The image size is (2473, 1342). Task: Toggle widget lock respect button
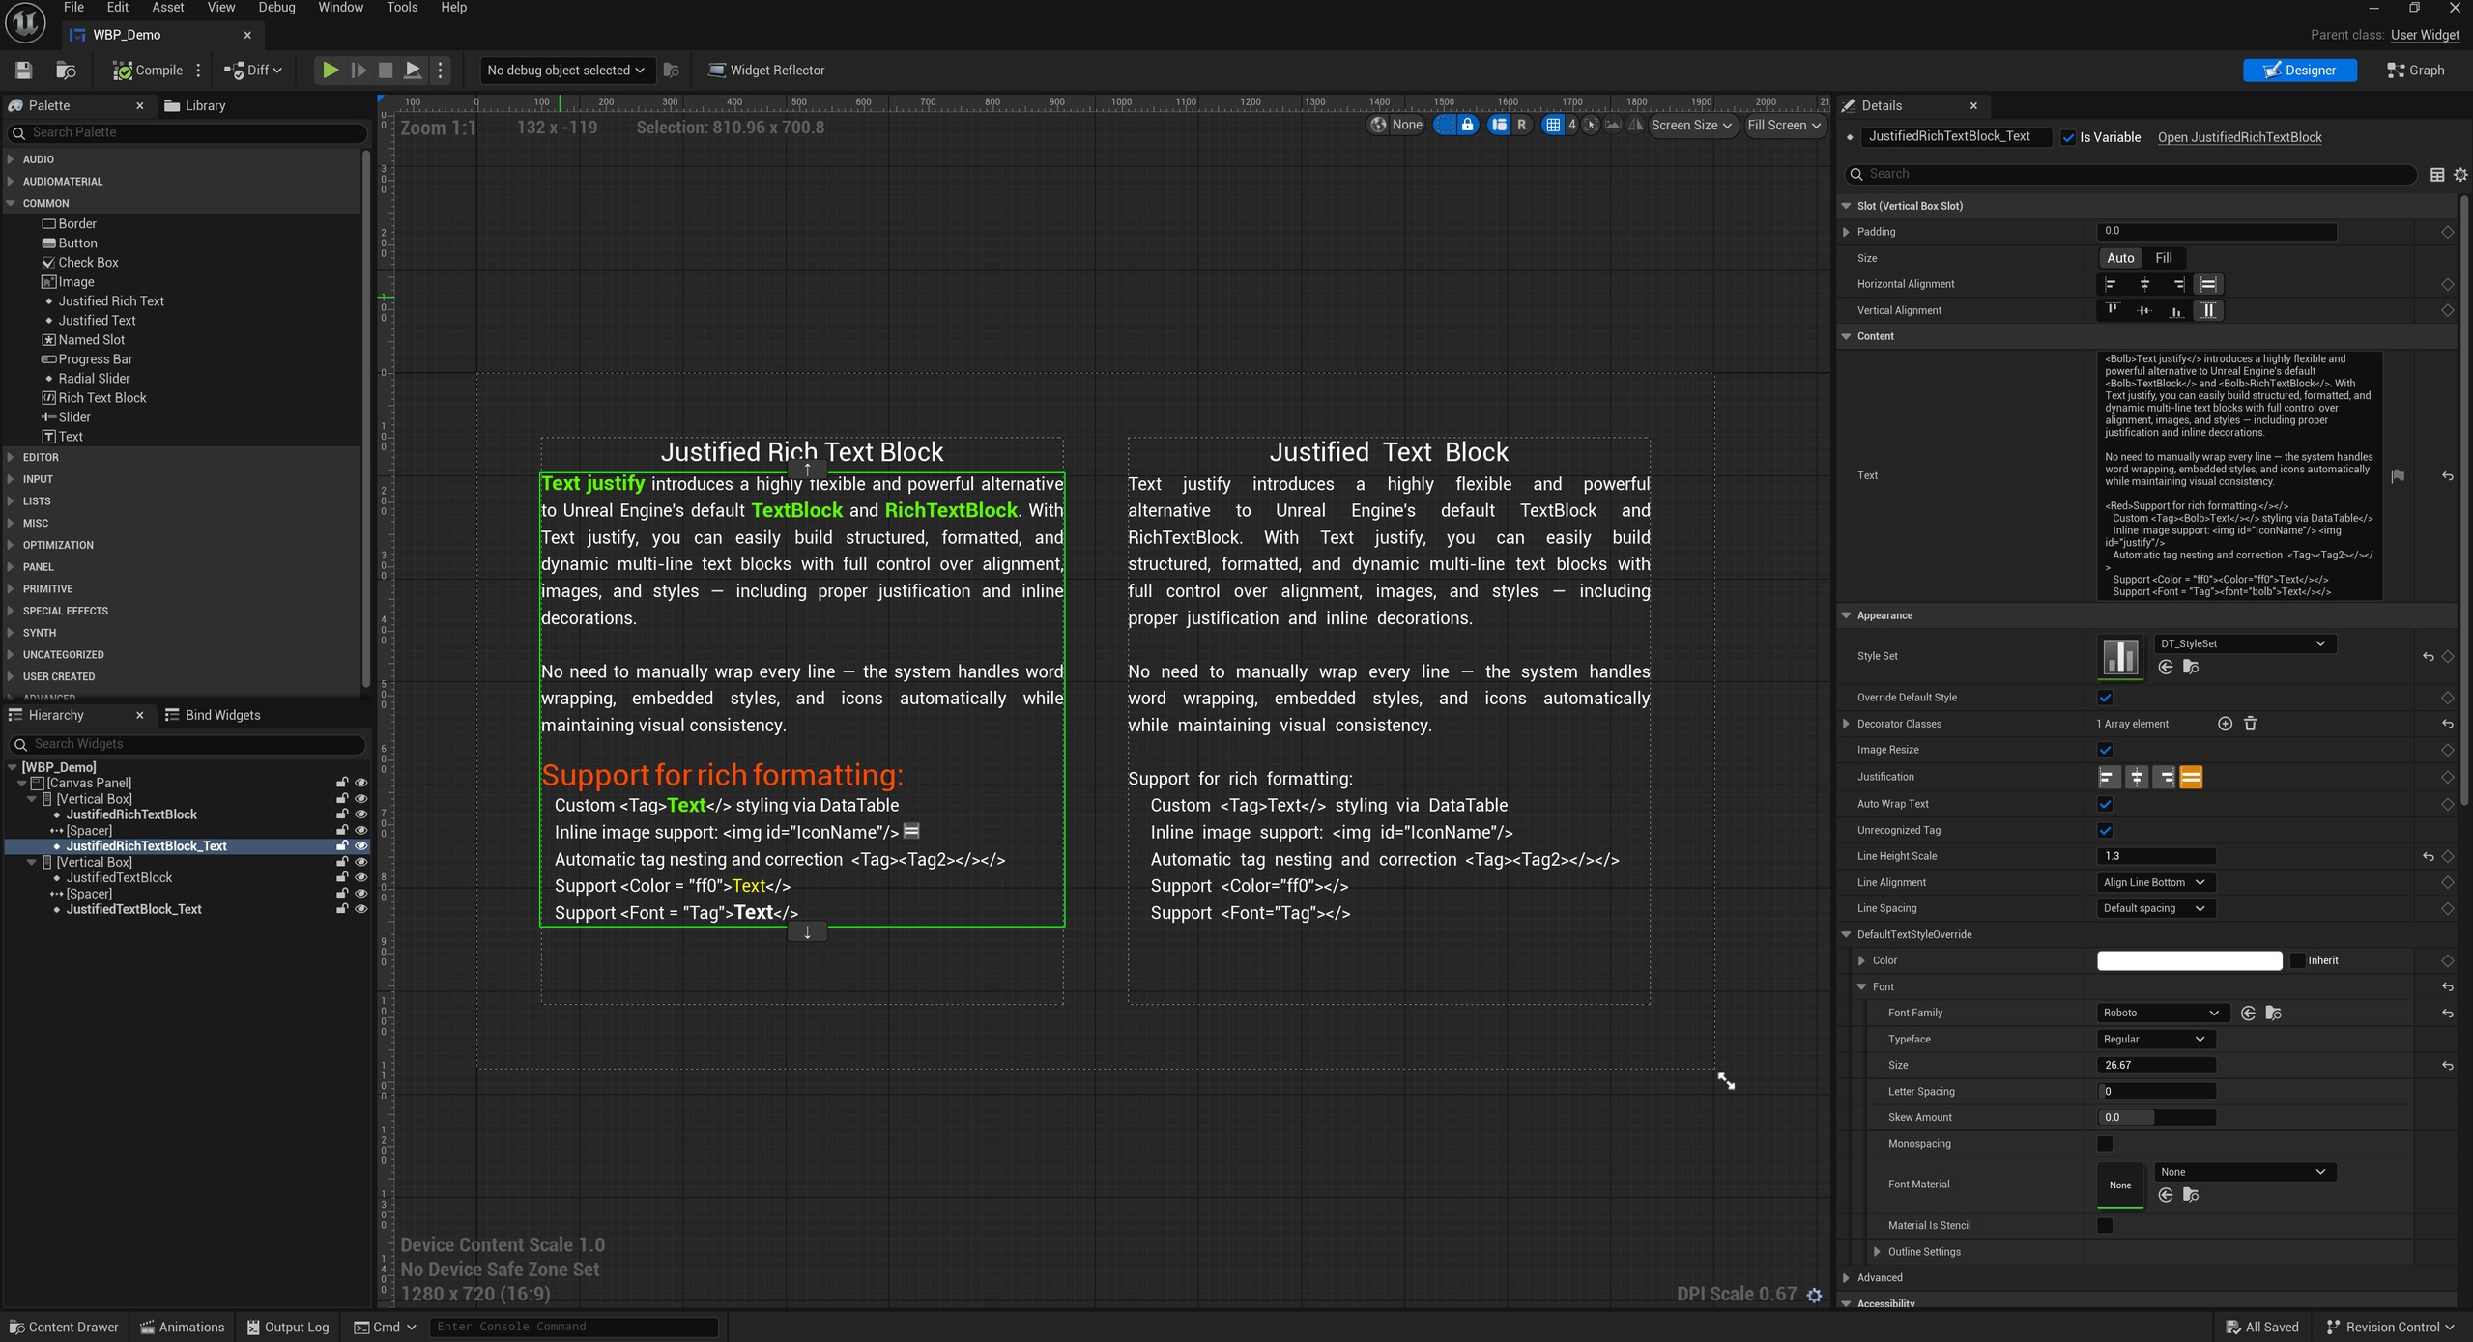tap(1467, 125)
